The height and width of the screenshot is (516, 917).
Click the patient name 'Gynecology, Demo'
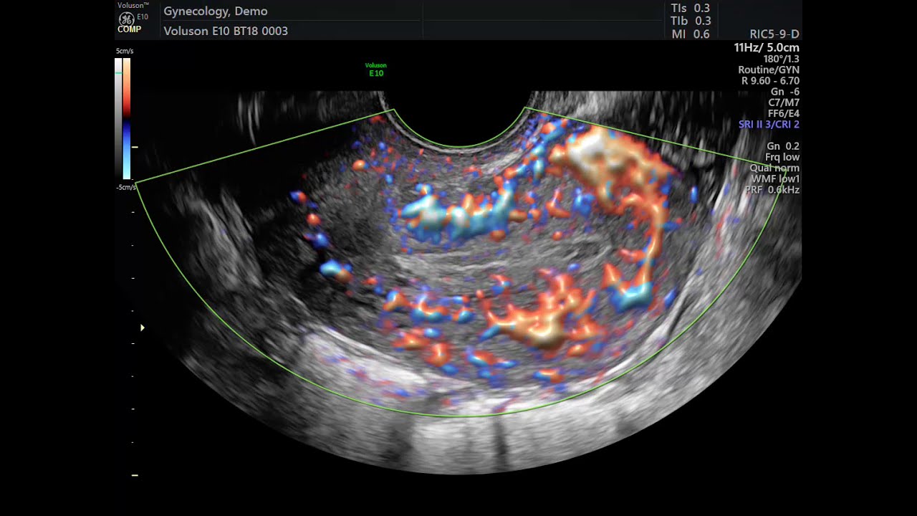pyautogui.click(x=216, y=11)
